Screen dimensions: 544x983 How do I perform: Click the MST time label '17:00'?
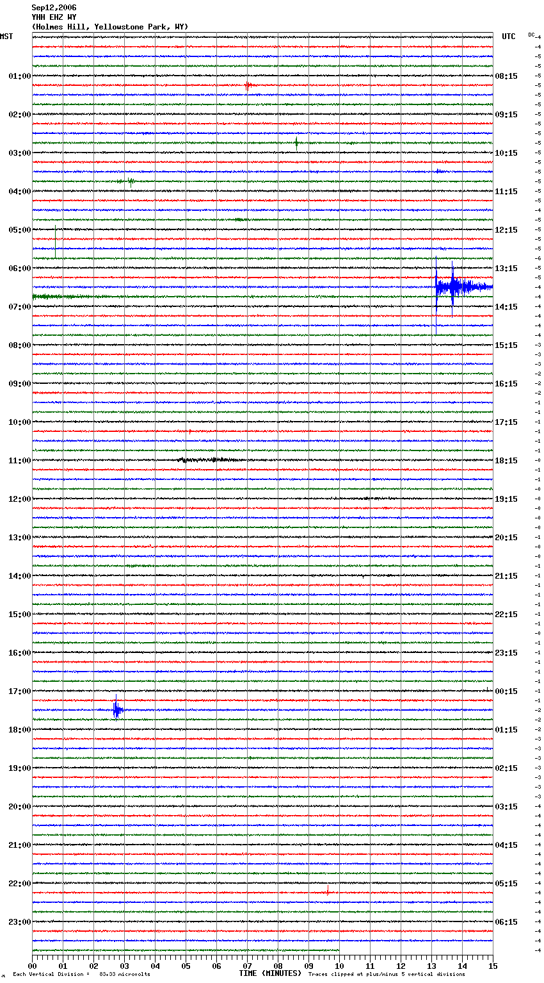(20, 691)
